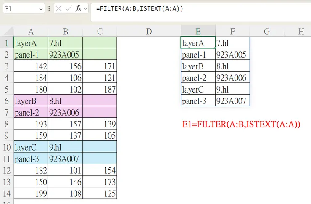Image resolution: width=311 pixels, height=204 pixels.
Task: Click cell A4 with value 184
Action: point(31,77)
